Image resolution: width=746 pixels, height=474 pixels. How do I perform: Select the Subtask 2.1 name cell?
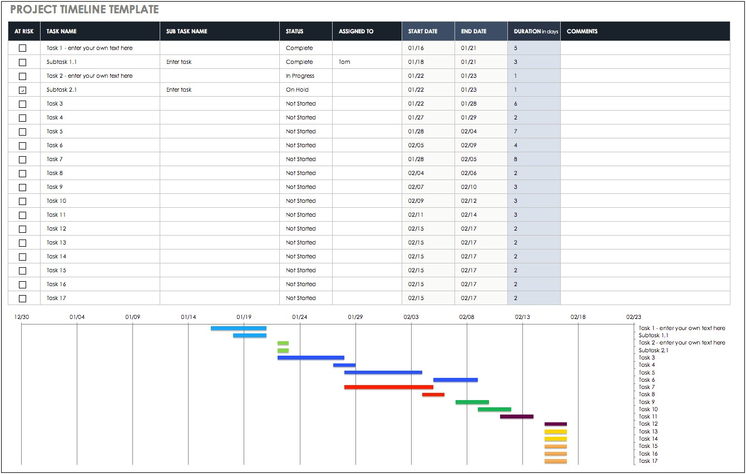tap(100, 89)
